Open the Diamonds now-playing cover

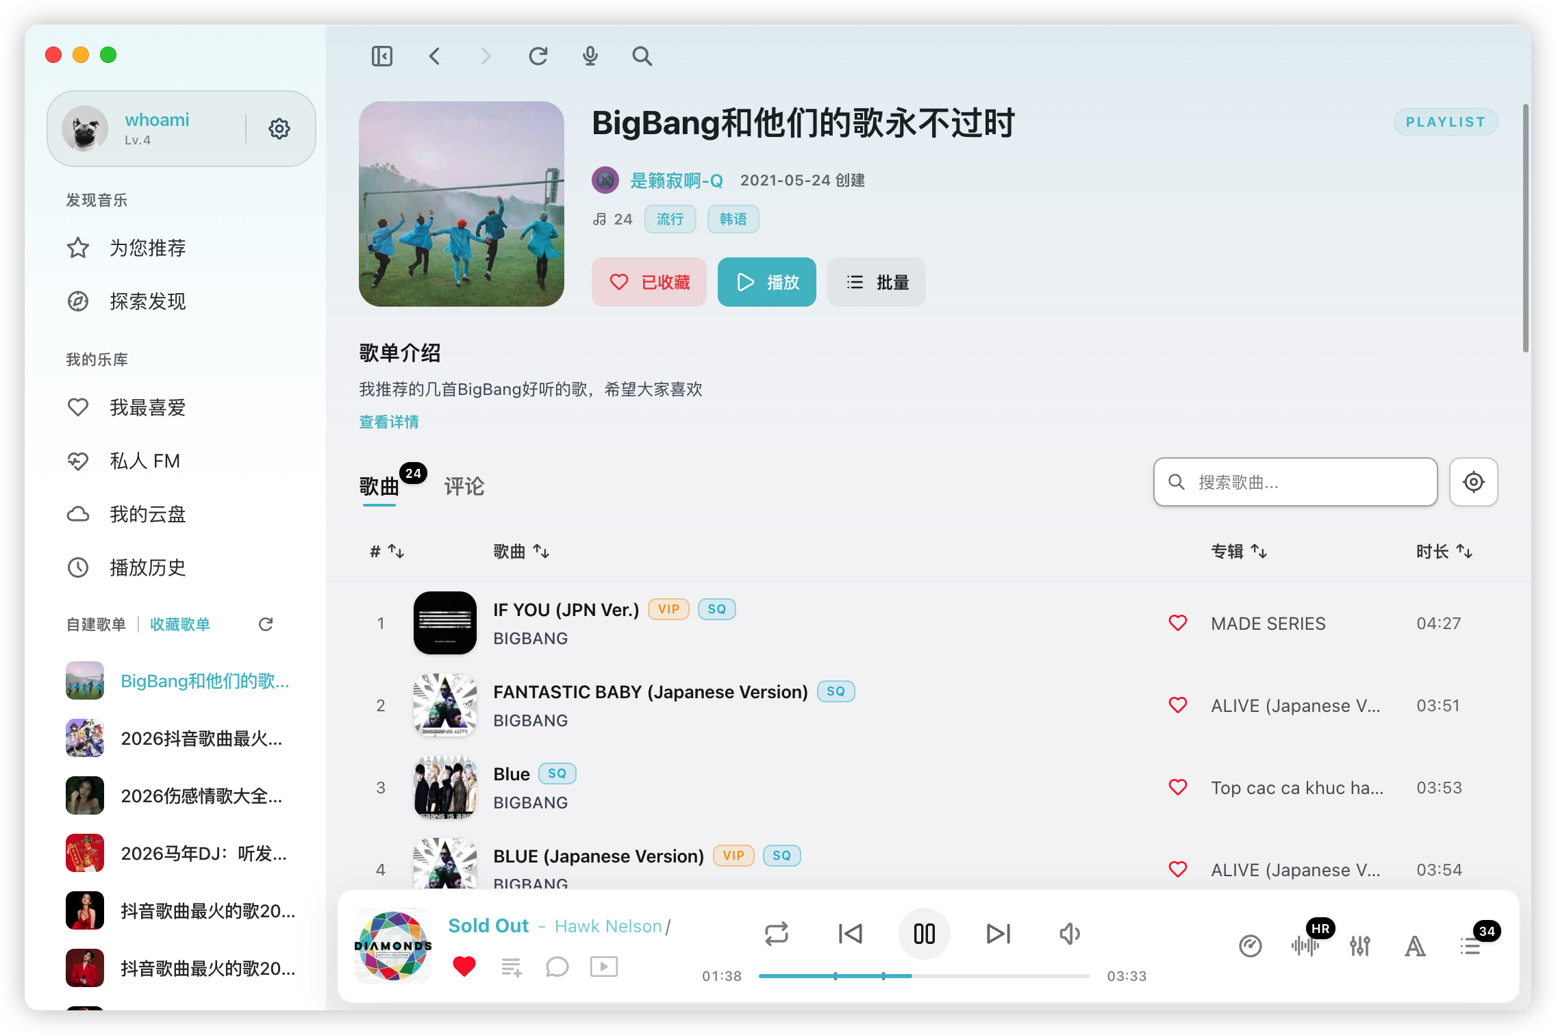pyautogui.click(x=393, y=946)
